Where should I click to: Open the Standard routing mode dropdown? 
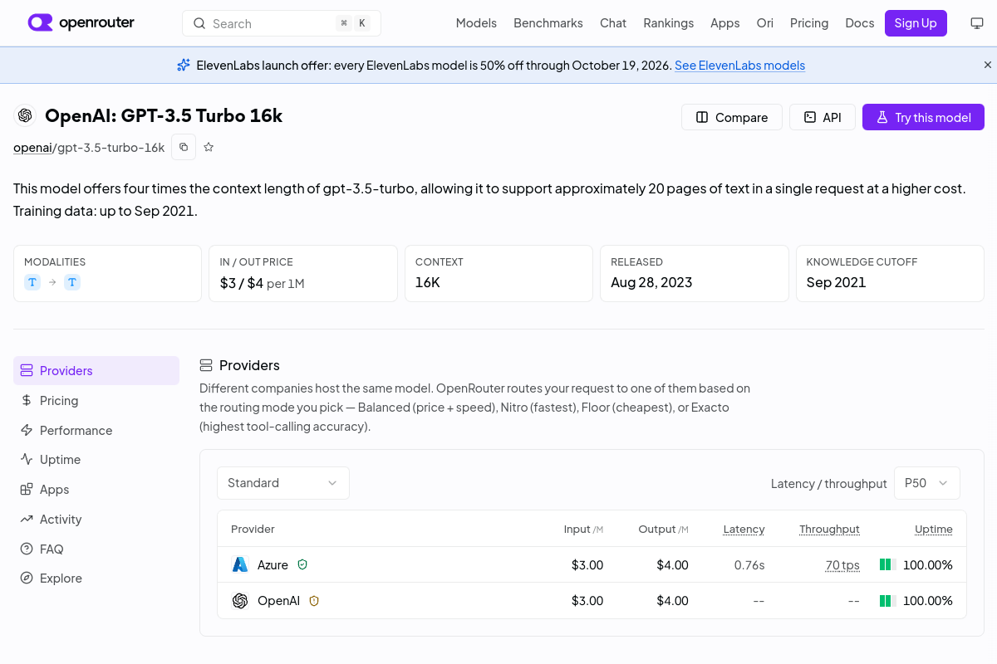[x=283, y=483]
